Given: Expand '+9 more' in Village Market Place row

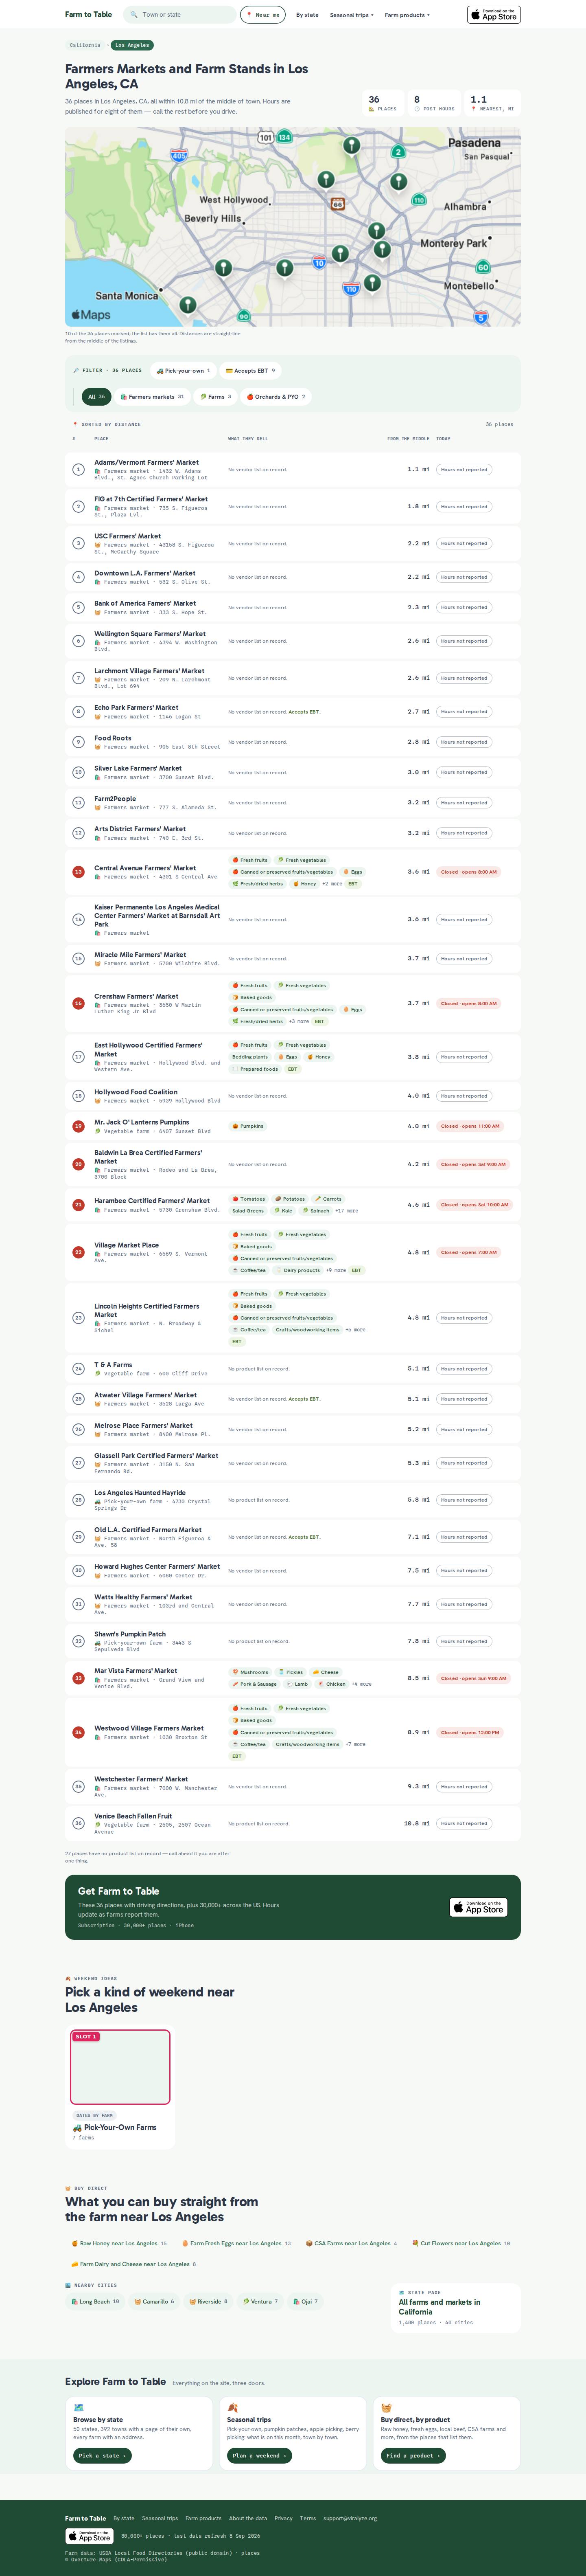Looking at the screenshot, I should coord(336,1270).
